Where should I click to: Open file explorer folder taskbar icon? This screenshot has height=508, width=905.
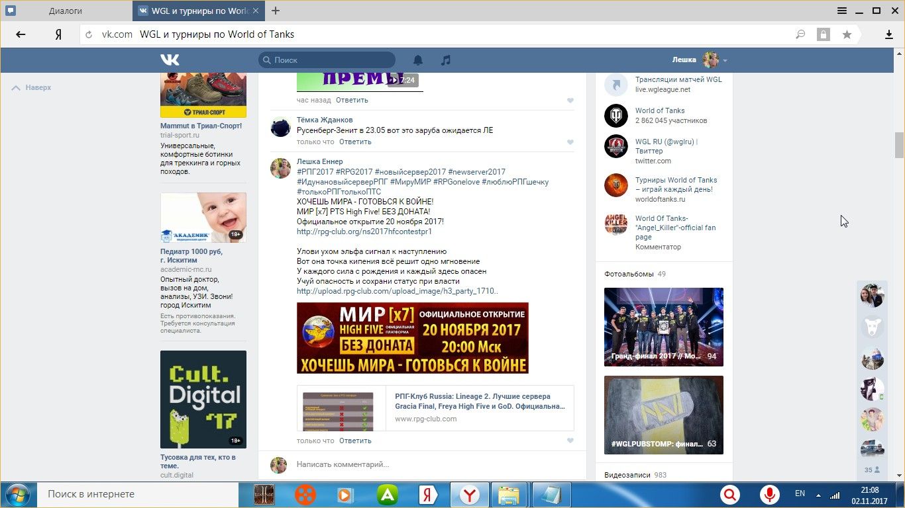point(509,495)
